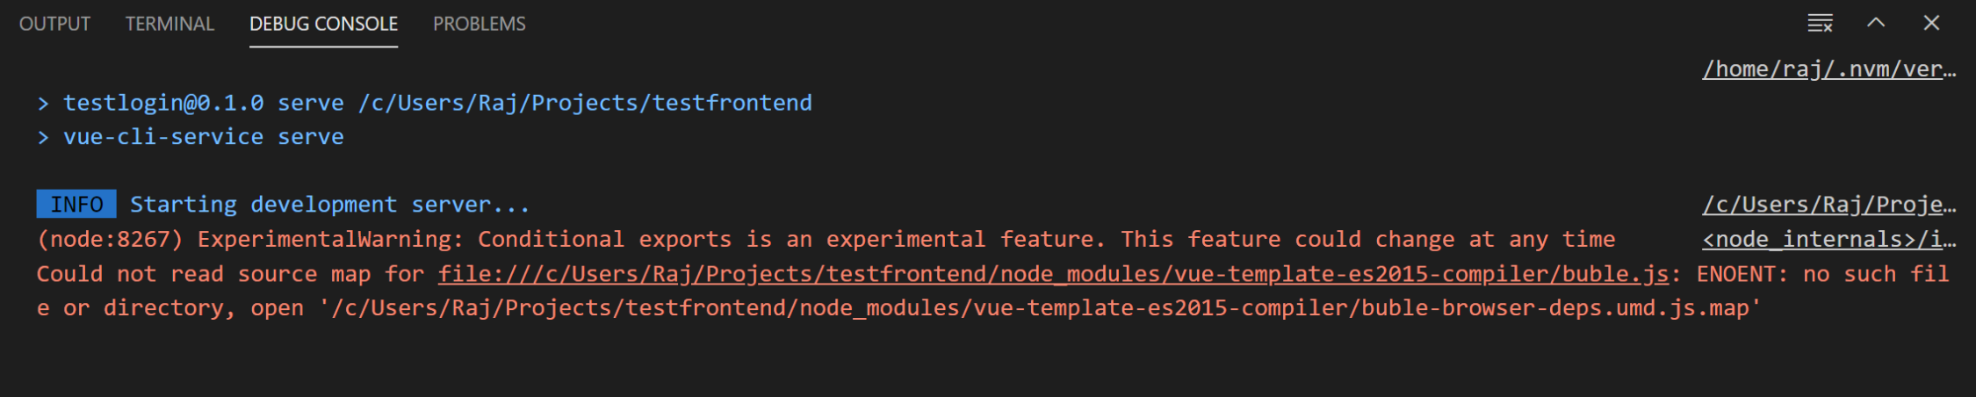The height and width of the screenshot is (397, 1976).
Task: Follow the /c/Users/Raj/Proje... source link
Action: (x=1829, y=204)
